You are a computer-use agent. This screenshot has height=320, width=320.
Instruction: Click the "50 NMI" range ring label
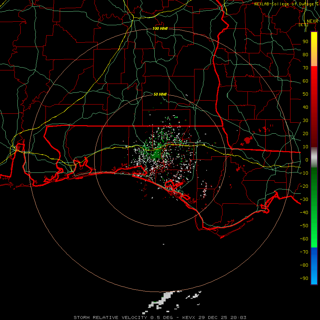pyautogui.click(x=160, y=94)
